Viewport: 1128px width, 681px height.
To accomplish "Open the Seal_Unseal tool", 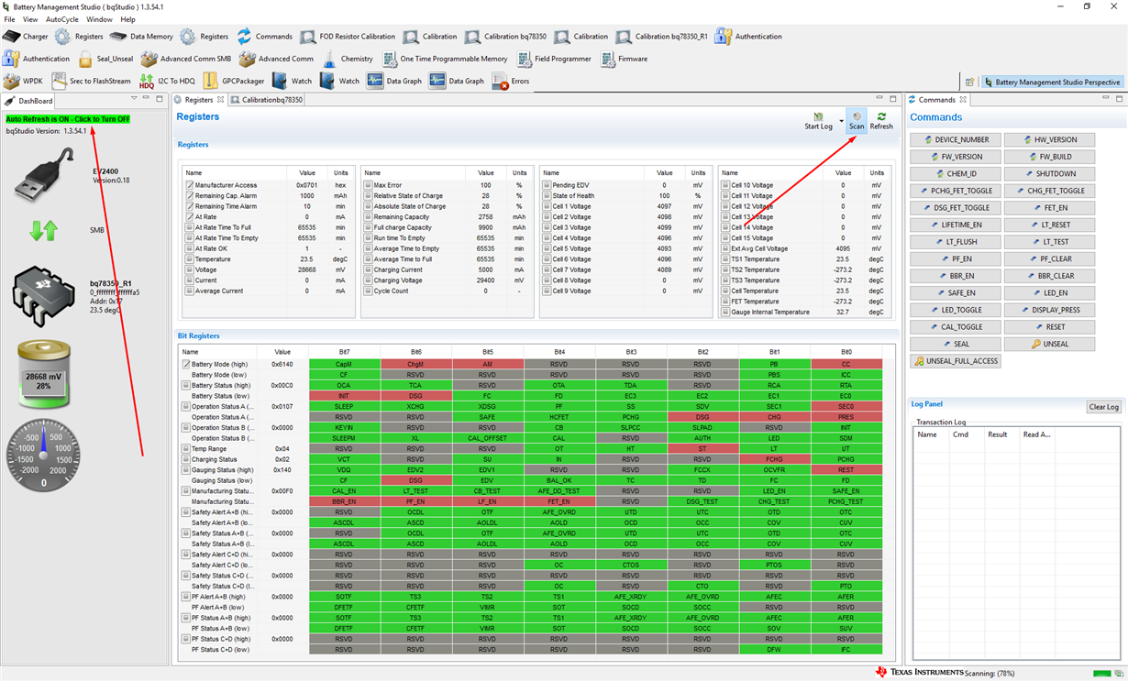I will [105, 59].
